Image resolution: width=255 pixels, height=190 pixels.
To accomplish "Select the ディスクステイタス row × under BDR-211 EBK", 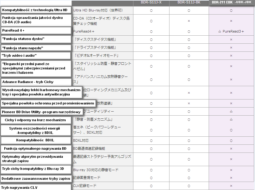I will (x=231, y=40).
